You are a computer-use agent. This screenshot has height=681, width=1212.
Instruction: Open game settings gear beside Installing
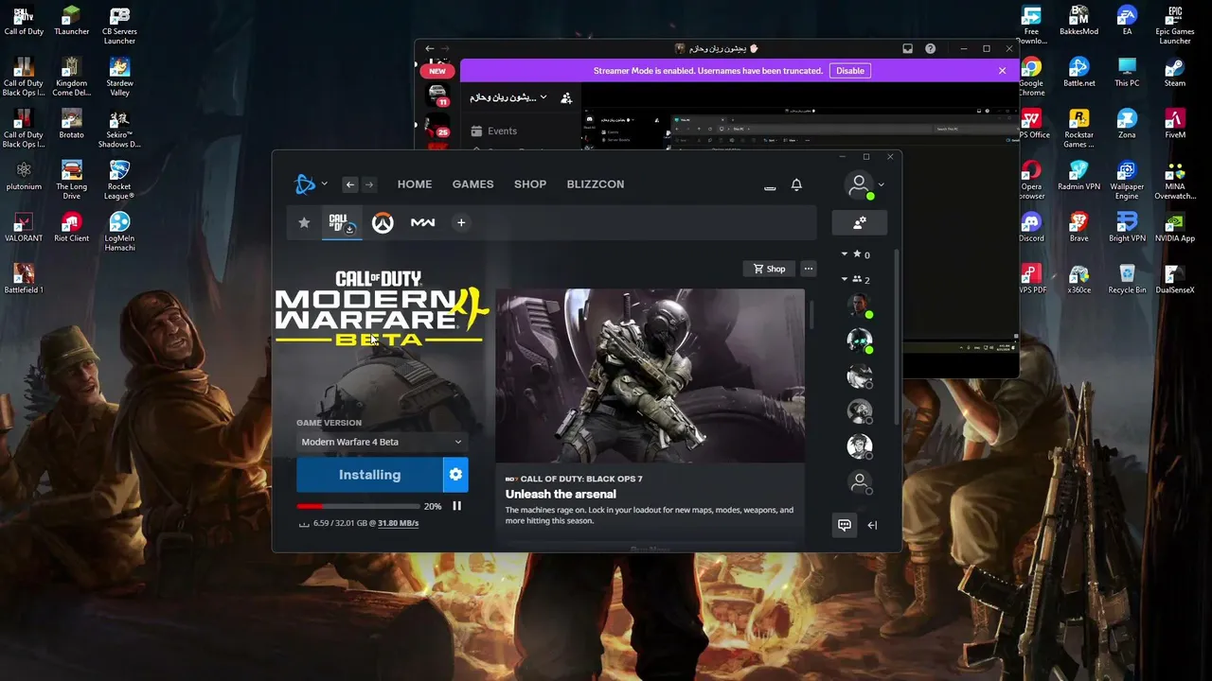[455, 475]
